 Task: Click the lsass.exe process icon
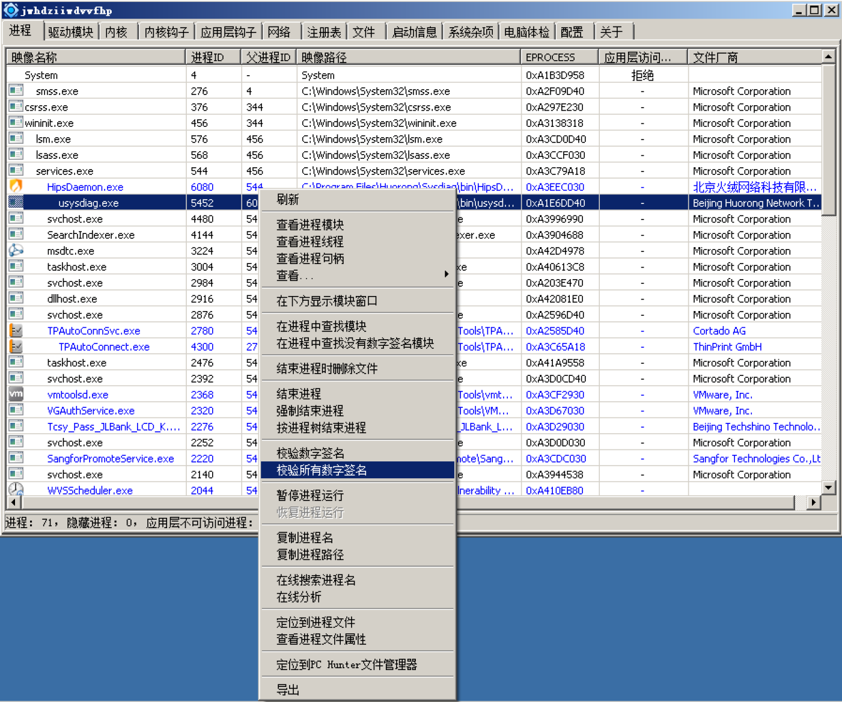[16, 155]
